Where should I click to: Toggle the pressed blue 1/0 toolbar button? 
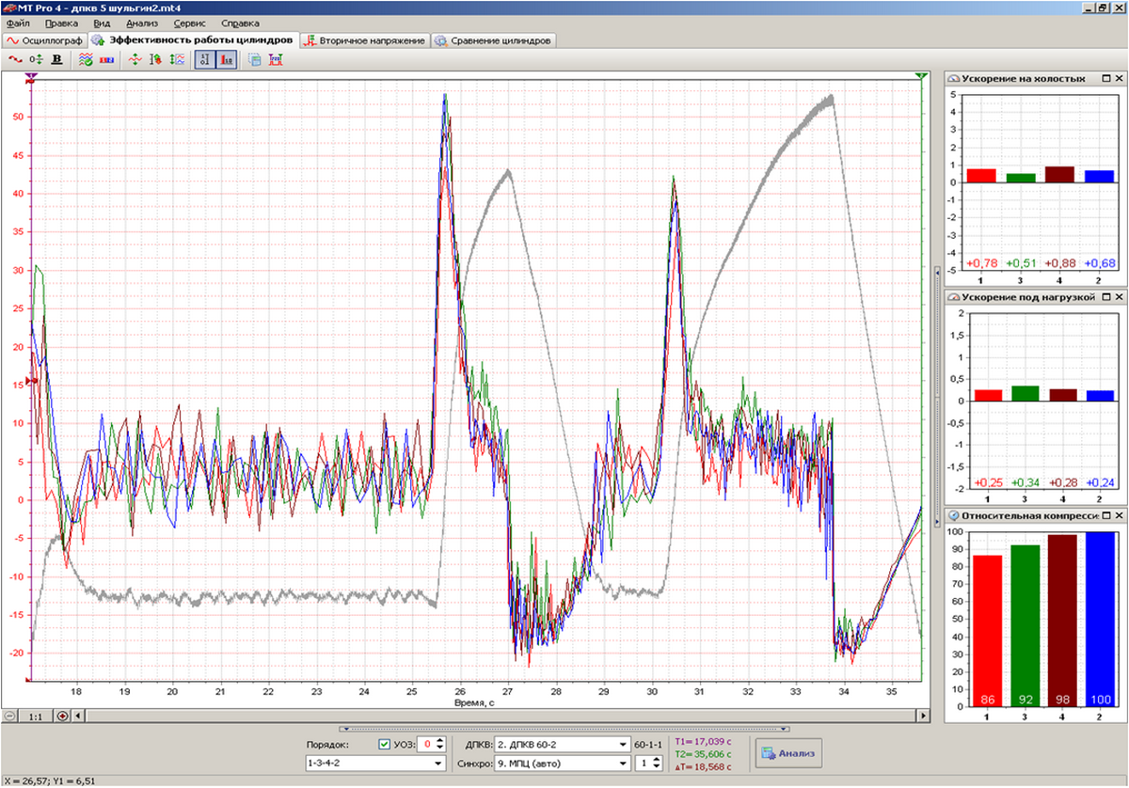click(204, 59)
